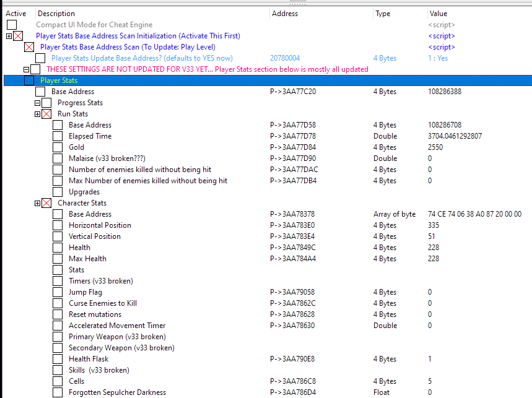Screen dimensions: 532x398
Task: Freeze the Gold value with its checkbox
Action: 58,147
